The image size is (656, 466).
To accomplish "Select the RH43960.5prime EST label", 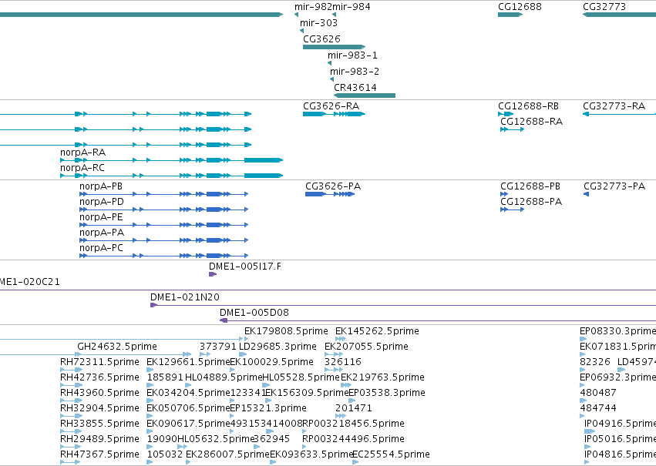I will click(100, 394).
